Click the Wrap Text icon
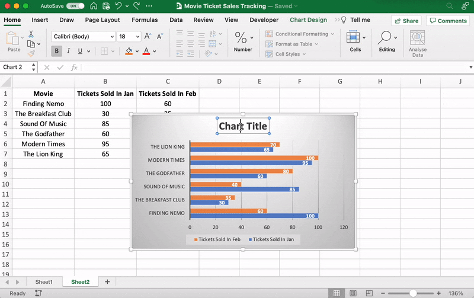This screenshot has width=474, height=298. [x=213, y=34]
